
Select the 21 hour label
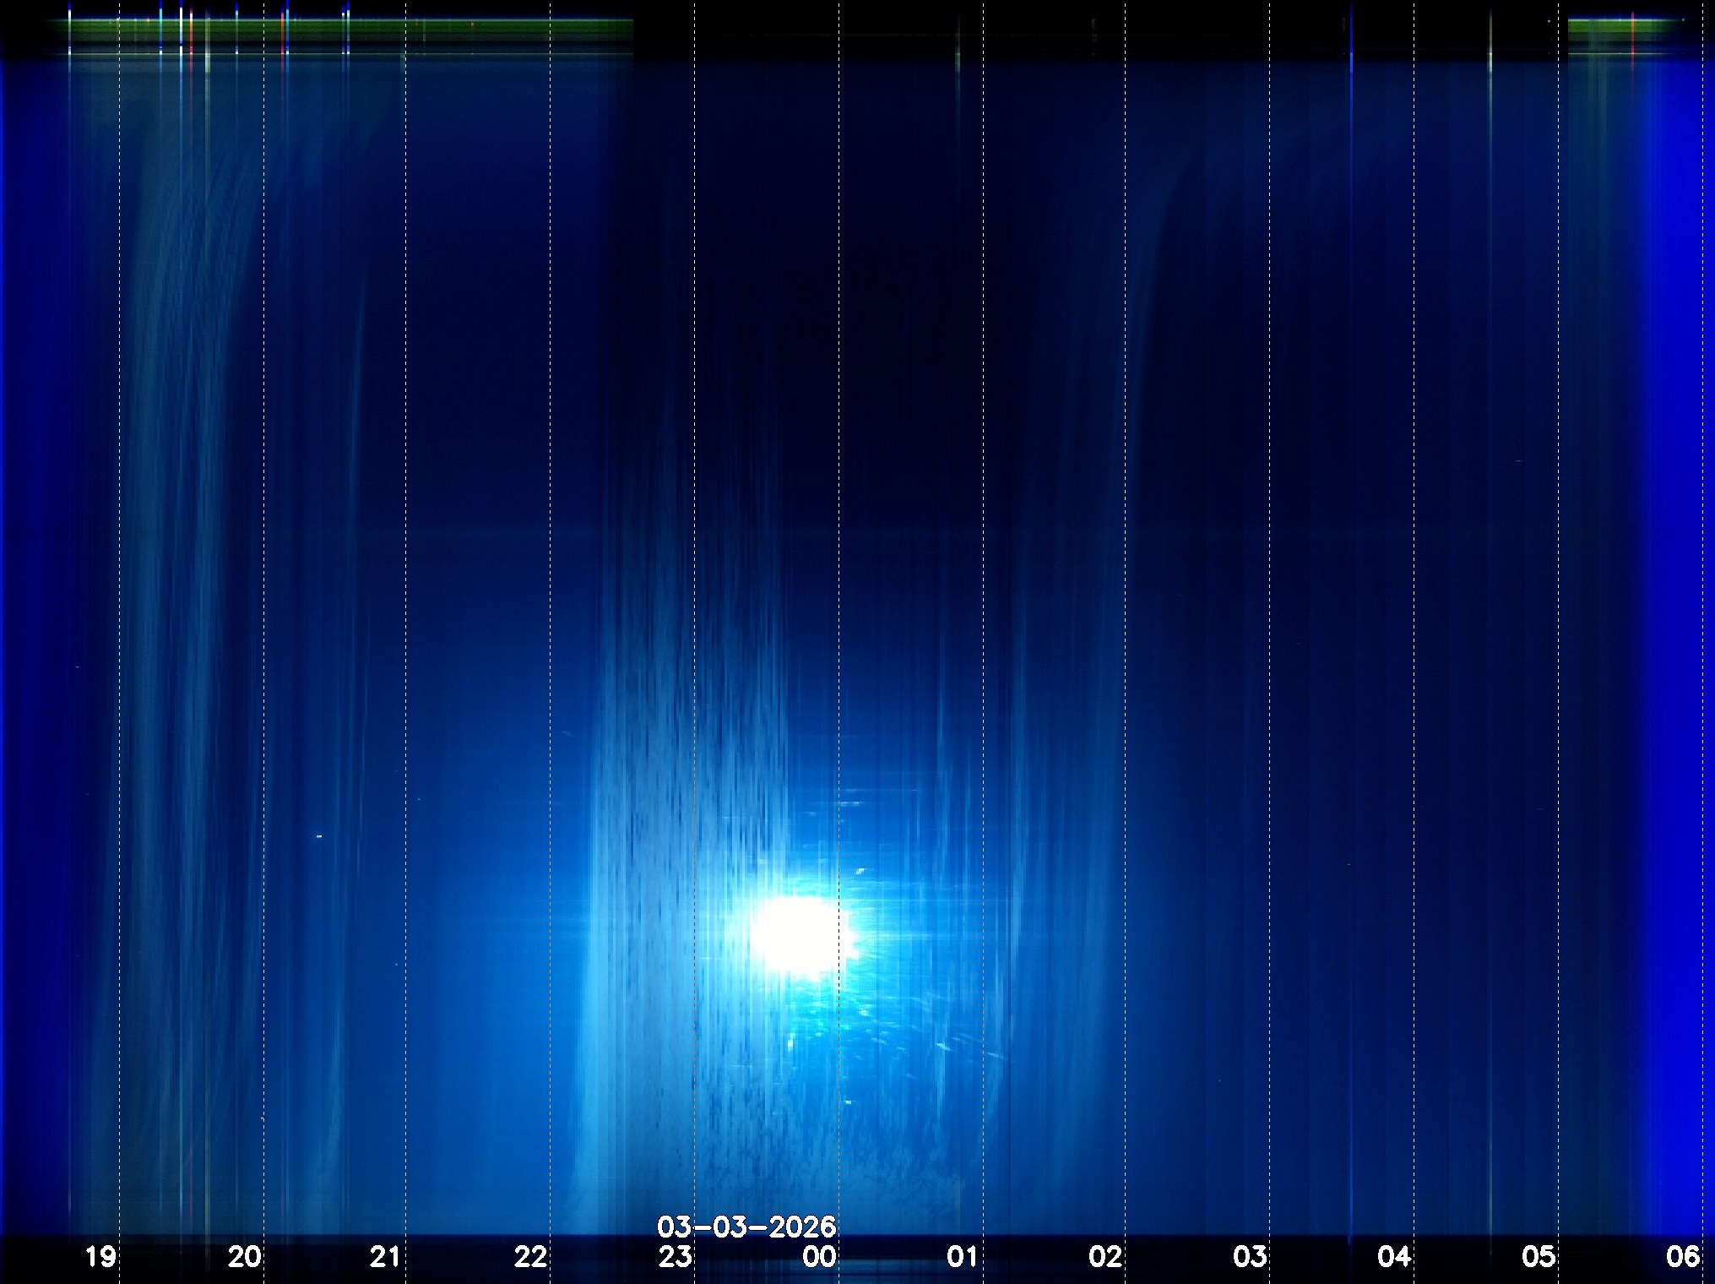[x=385, y=1257]
